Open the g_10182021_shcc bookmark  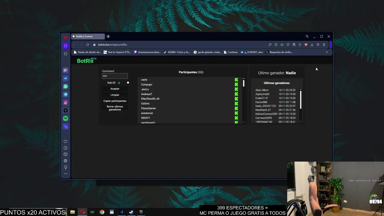tap(252, 52)
